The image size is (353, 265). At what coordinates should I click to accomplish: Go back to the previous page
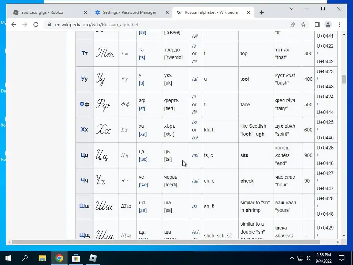click(14, 24)
